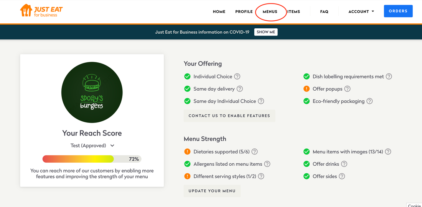This screenshot has height=207, width=422.
Task: Click the blue Orders button
Action: click(x=398, y=11)
